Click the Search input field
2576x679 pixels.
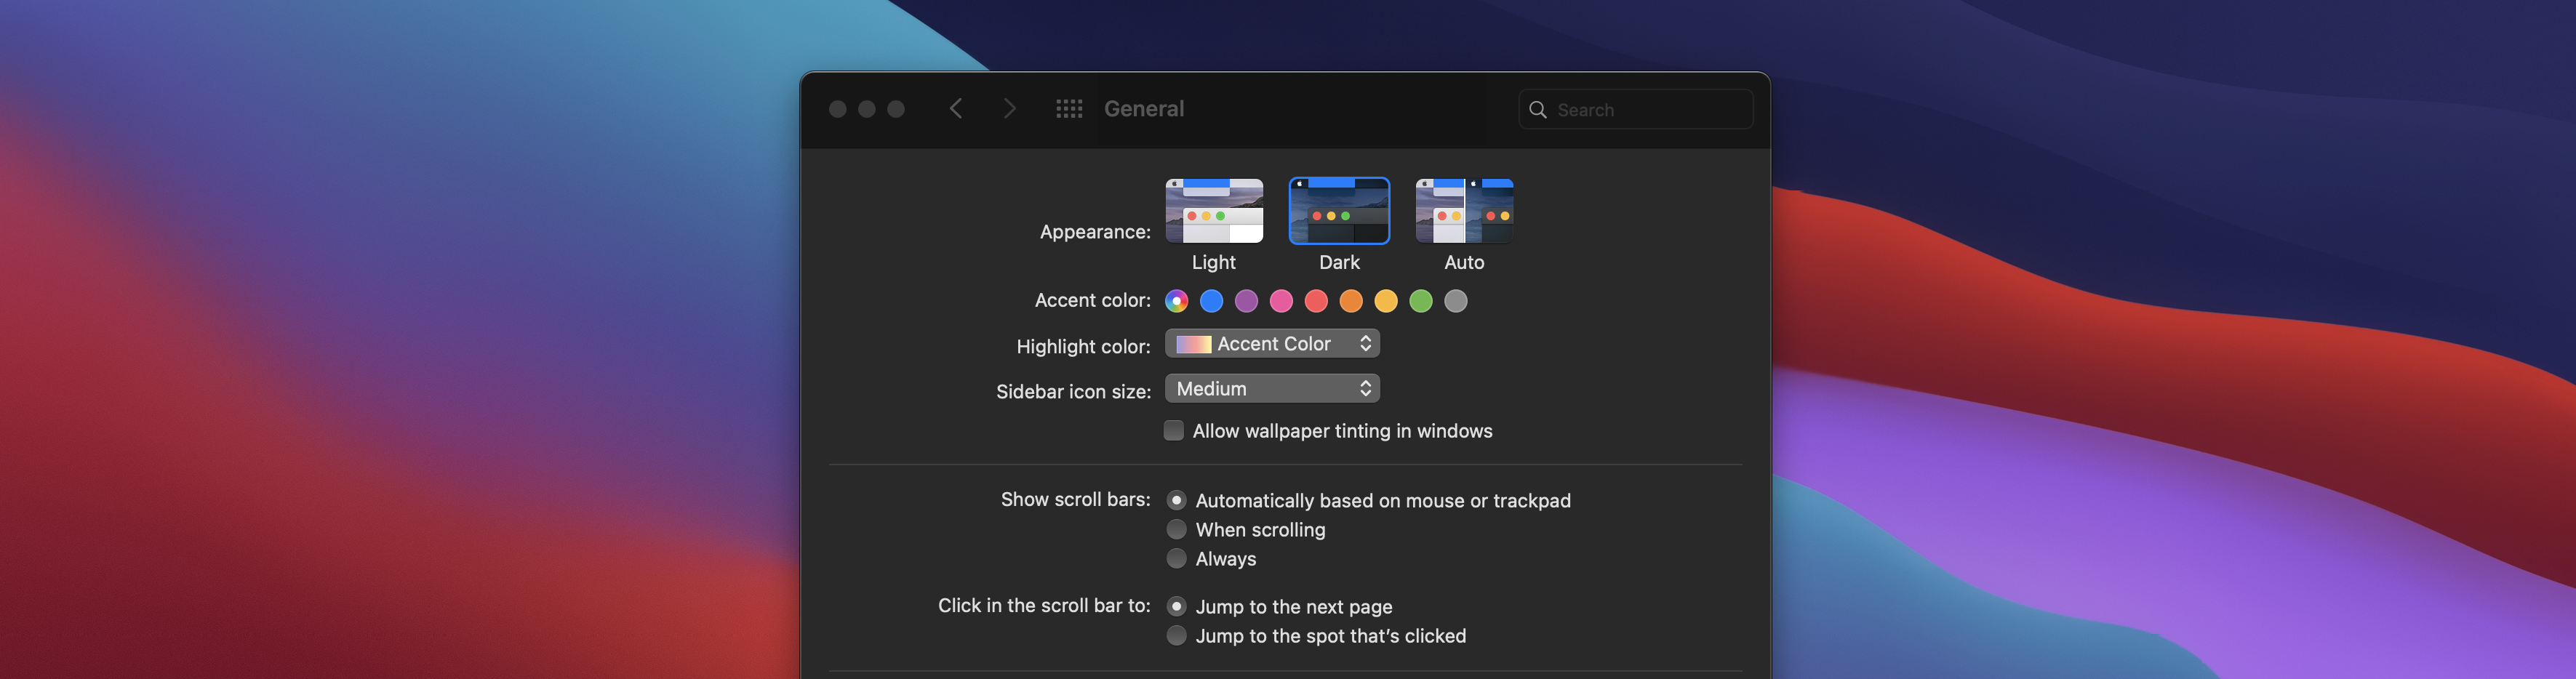pos(1650,110)
